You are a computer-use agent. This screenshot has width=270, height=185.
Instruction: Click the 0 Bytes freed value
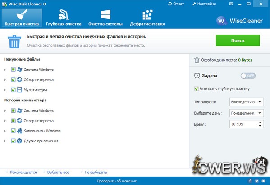click(x=245, y=60)
